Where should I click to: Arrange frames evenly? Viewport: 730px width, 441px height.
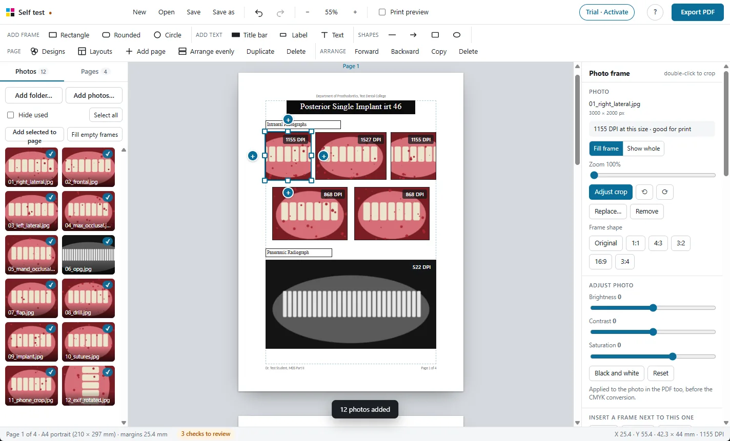coord(206,51)
